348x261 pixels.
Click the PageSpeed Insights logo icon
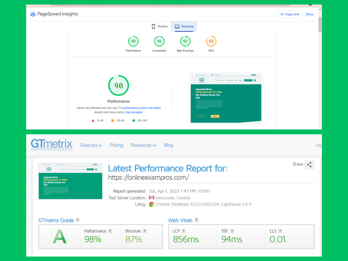33,14
